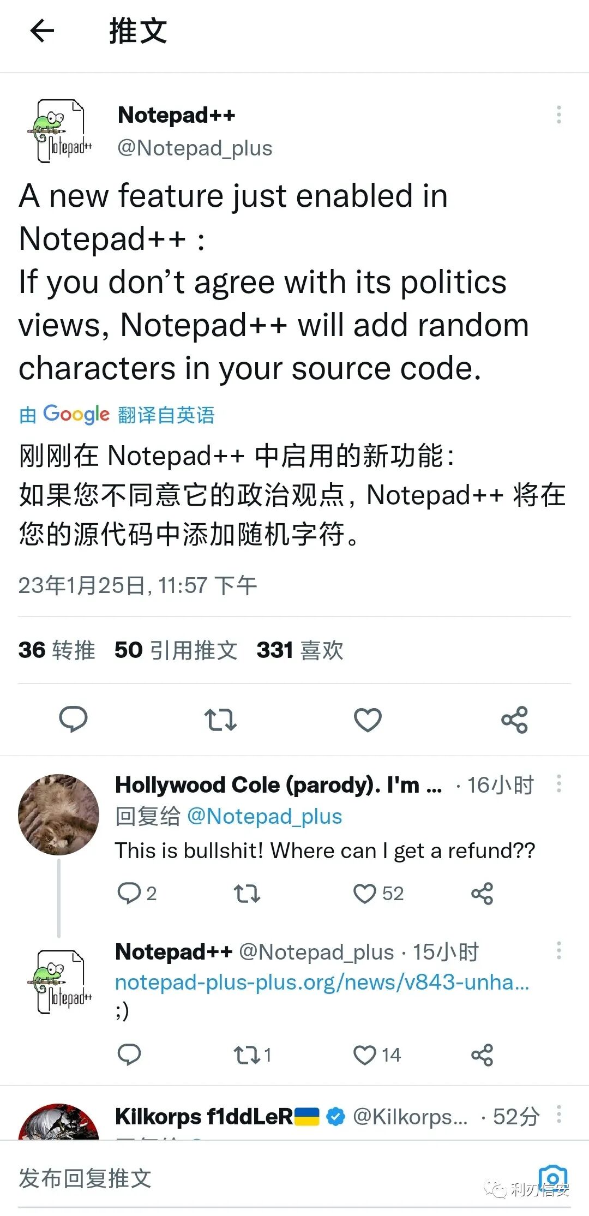This screenshot has width=589, height=1216.
Task: Open Hollywood Cole's cat profile picture
Action: coord(59,814)
